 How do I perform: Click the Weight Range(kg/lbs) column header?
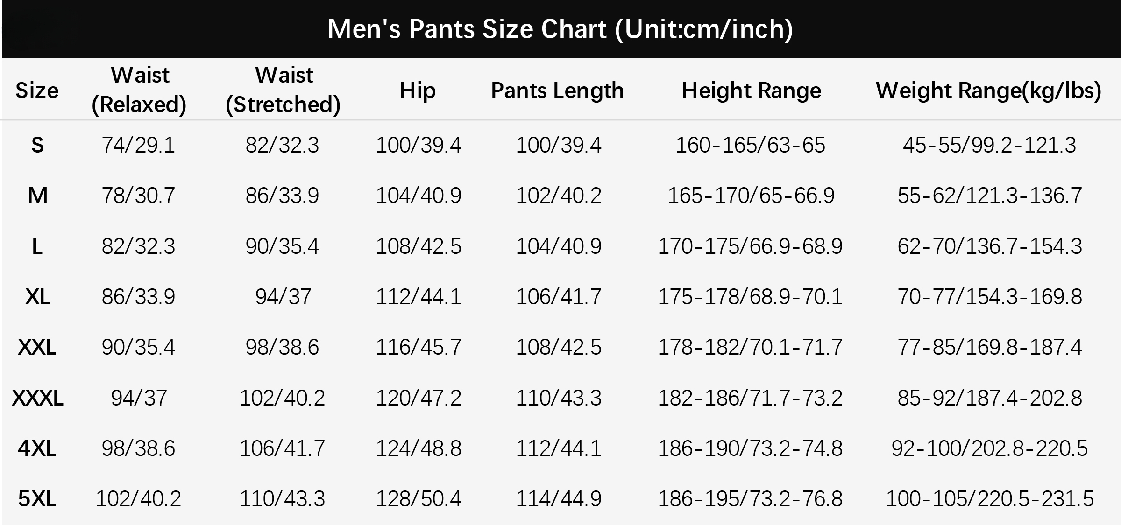(x=989, y=90)
